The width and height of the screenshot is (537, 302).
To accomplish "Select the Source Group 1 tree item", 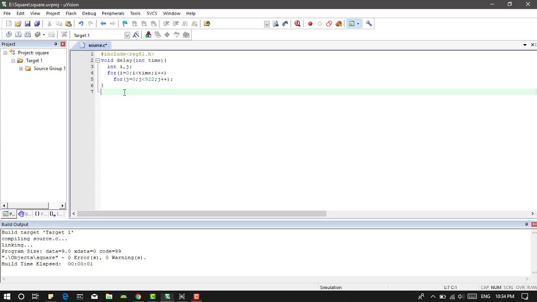I will point(50,69).
